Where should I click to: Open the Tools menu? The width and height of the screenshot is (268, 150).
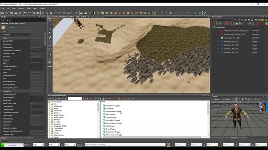(29, 8)
